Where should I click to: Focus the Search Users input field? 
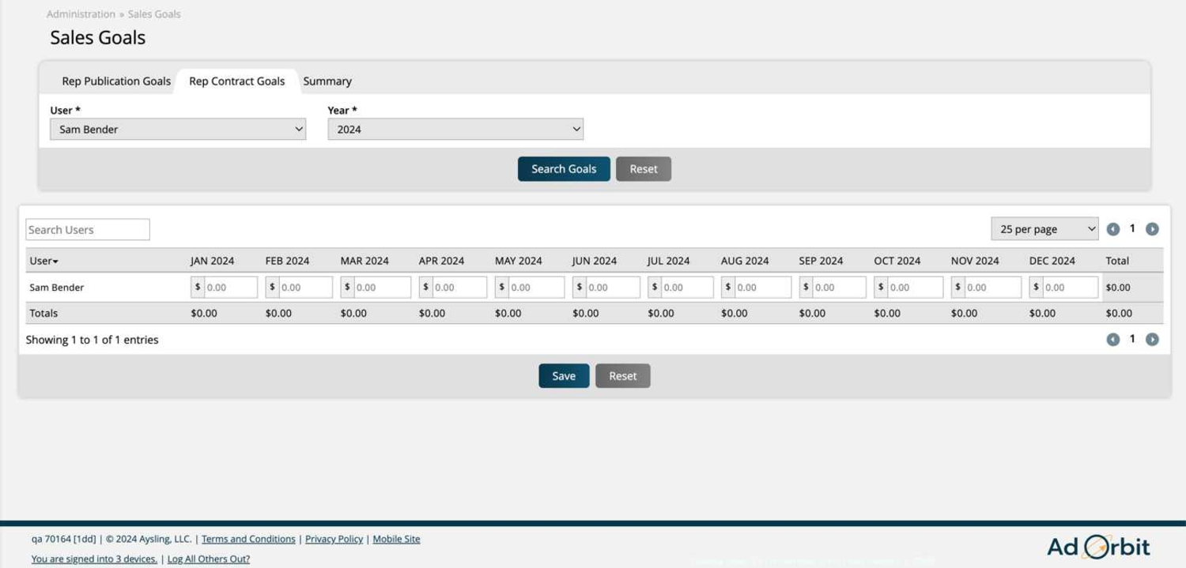[88, 230]
